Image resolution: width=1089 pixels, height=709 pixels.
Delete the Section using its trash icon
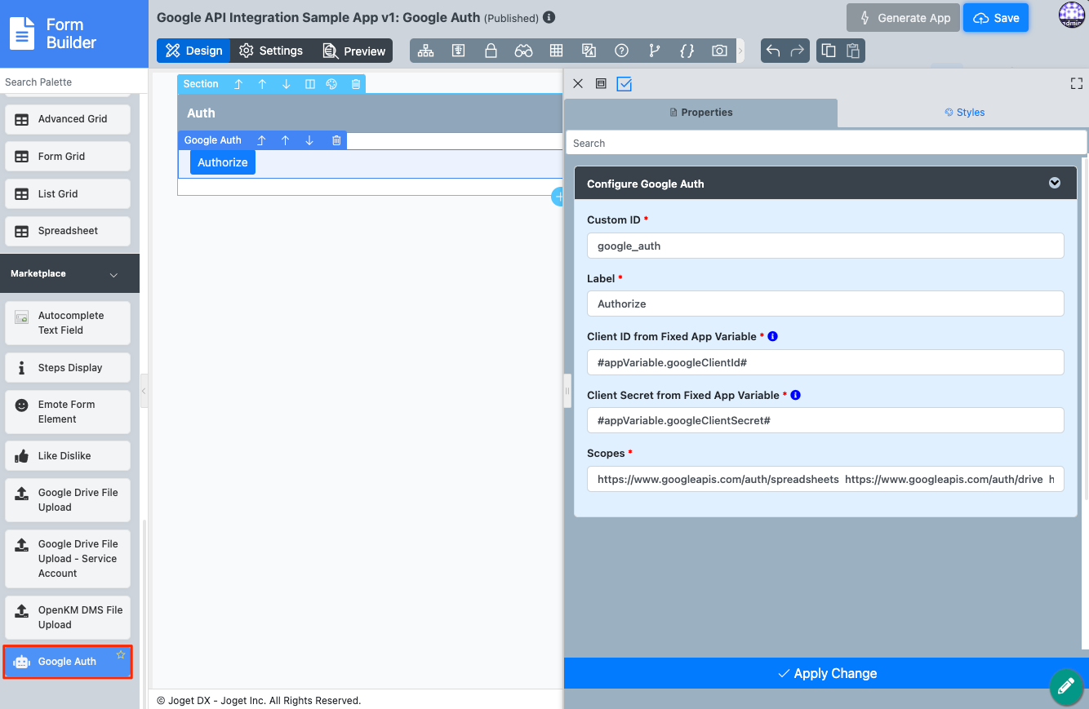pos(356,84)
